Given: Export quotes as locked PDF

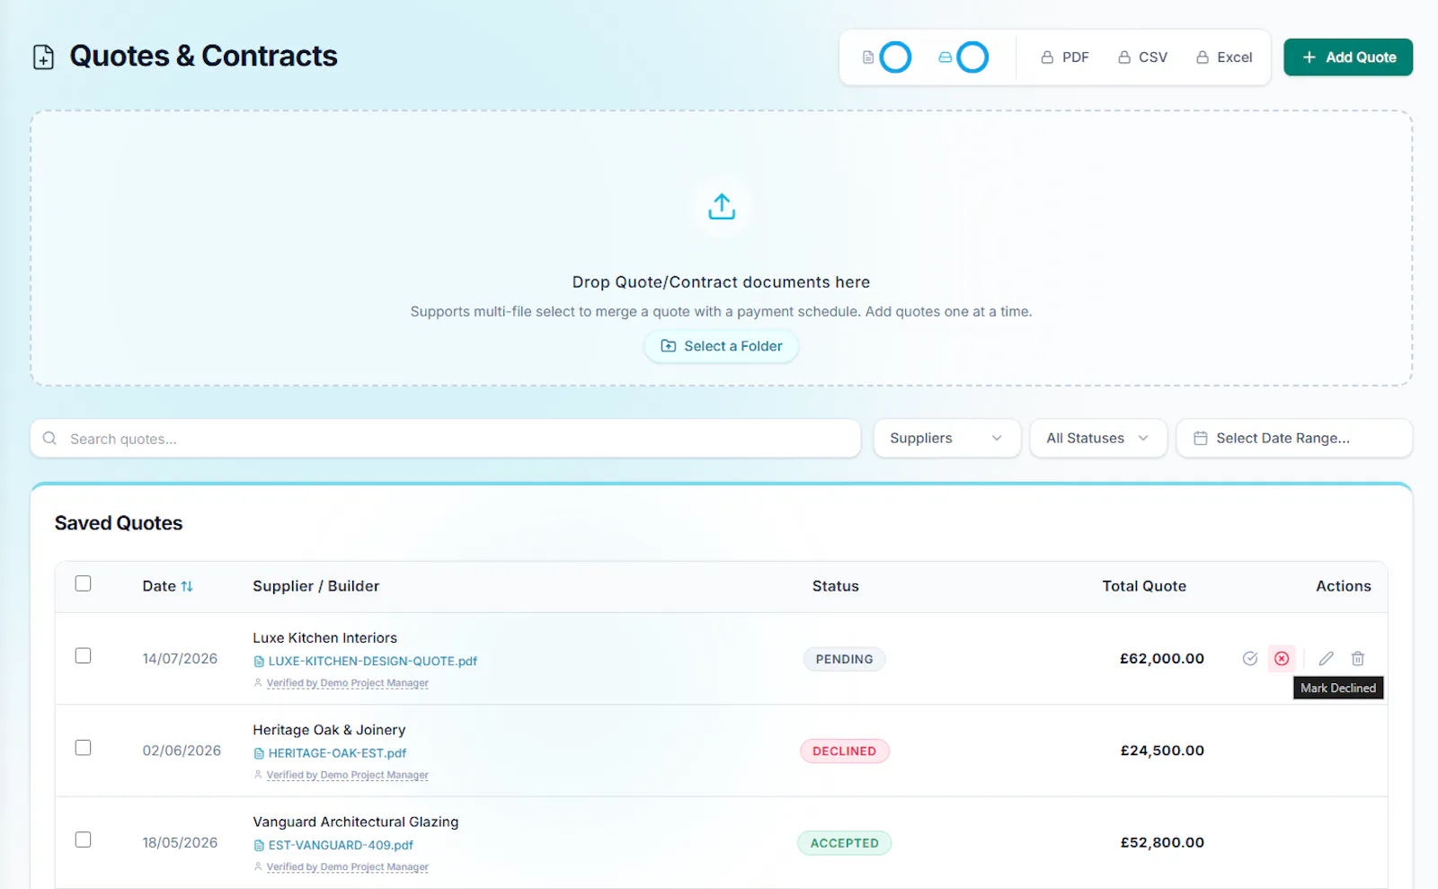Looking at the screenshot, I should [1065, 58].
